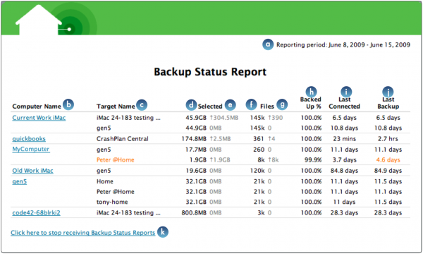The image size is (423, 254).
Task: Click the Last Backup column header
Action: pyautogui.click(x=388, y=103)
